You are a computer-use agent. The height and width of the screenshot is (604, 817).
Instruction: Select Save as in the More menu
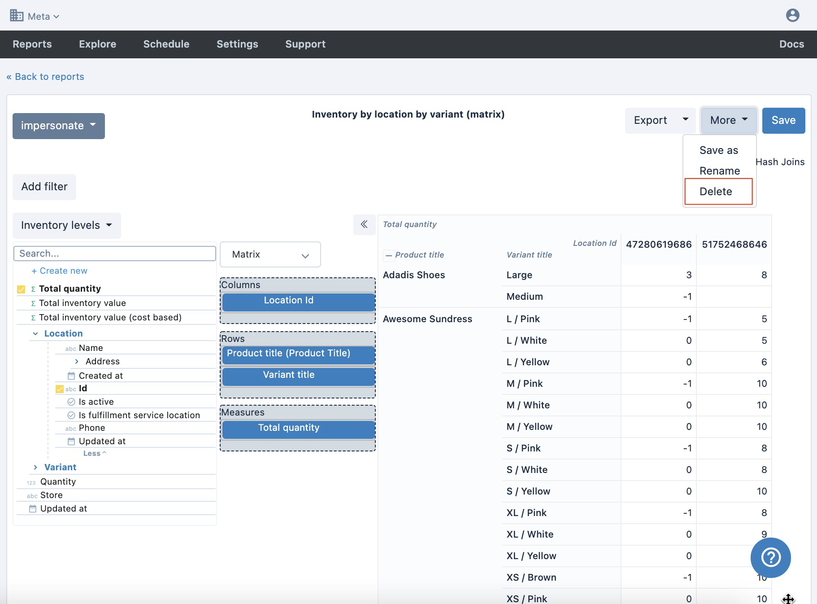[x=718, y=150]
